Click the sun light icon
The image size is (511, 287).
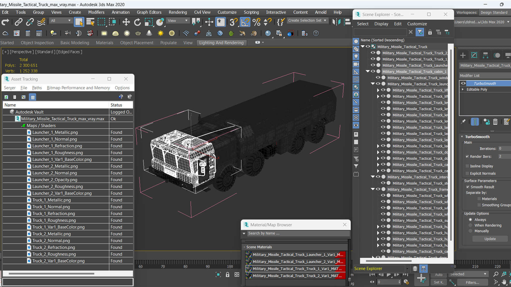[160, 33]
